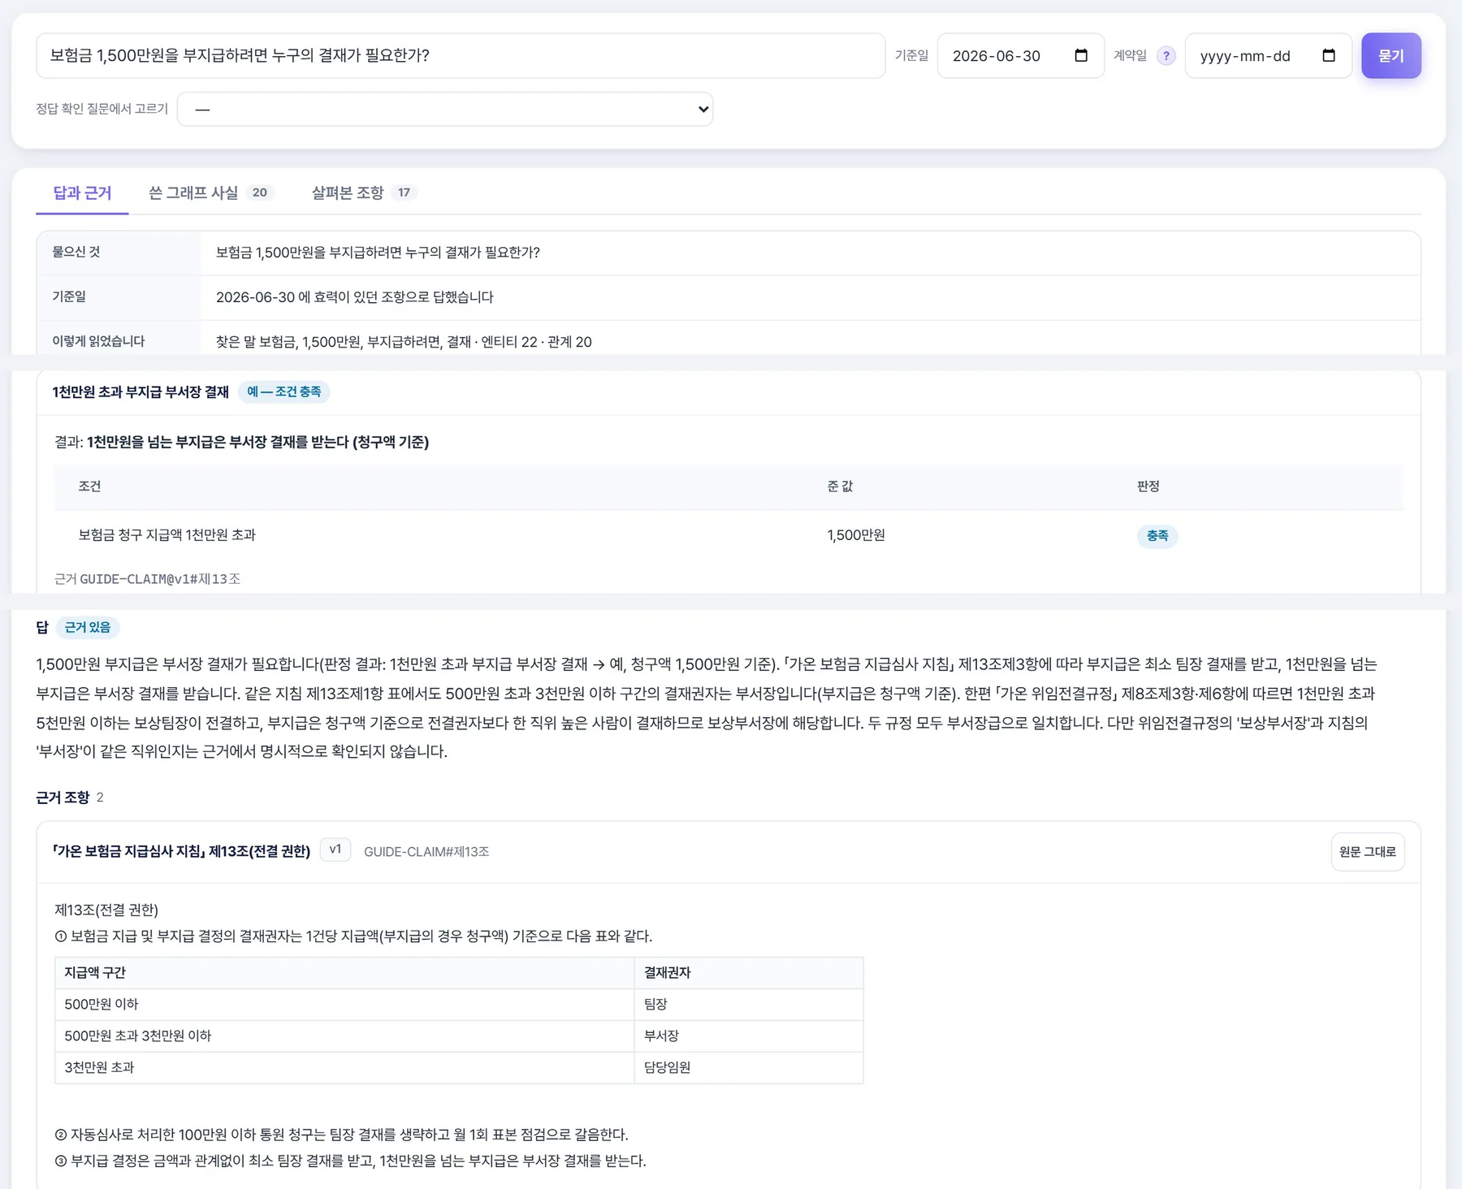Click the 계약일 yyyy-mm-dd date field
This screenshot has width=1462, height=1189.
[x=1269, y=55]
